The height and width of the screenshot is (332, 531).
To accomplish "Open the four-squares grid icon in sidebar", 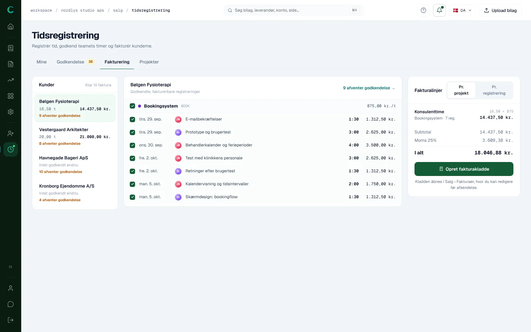I will tap(11, 96).
